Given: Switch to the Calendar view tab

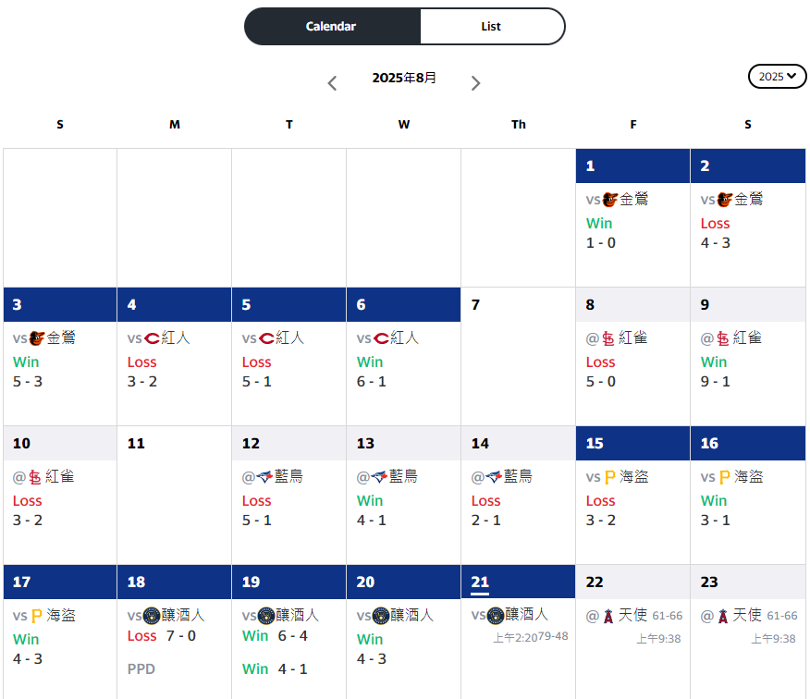Looking at the screenshot, I should click(x=332, y=26).
